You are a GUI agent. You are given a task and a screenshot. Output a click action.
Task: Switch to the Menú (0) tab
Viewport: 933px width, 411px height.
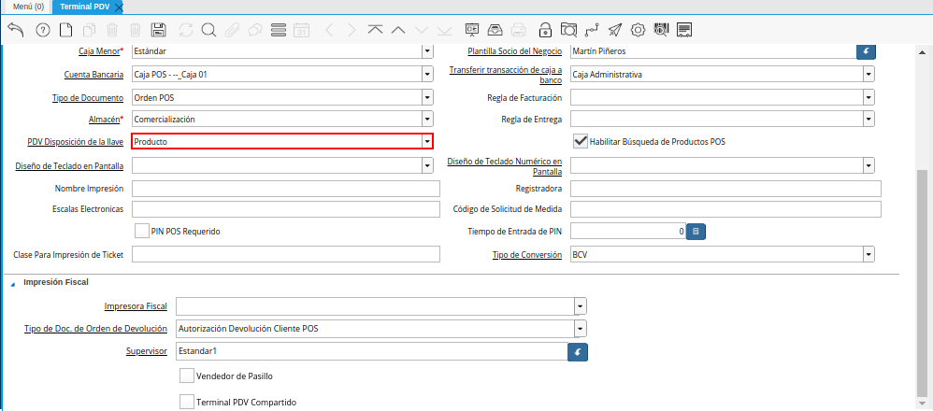click(x=28, y=7)
